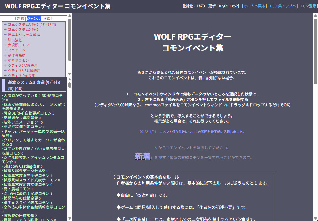Screen dimensions: 318x221
Task: Expand 演出強化 genre plus icon
Action: pyautogui.click(x=5, y=40)
